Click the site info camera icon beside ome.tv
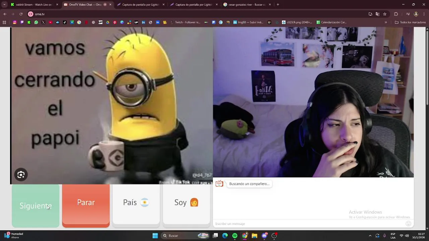The height and width of the screenshot is (241, 429). [x=30, y=14]
